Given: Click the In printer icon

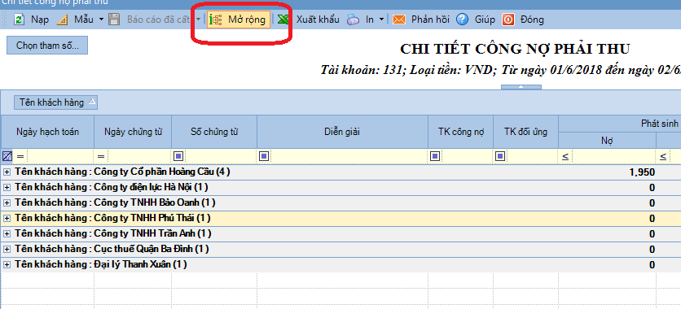Looking at the screenshot, I should click(353, 20).
